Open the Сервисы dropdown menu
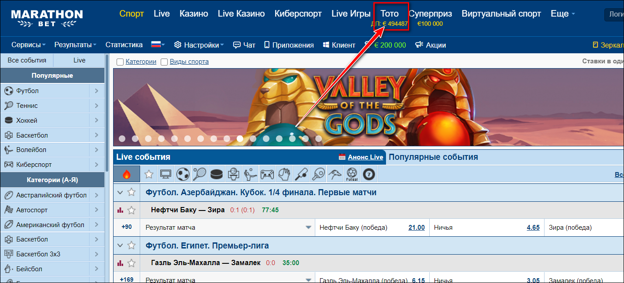This screenshot has width=624, height=283. point(29,45)
